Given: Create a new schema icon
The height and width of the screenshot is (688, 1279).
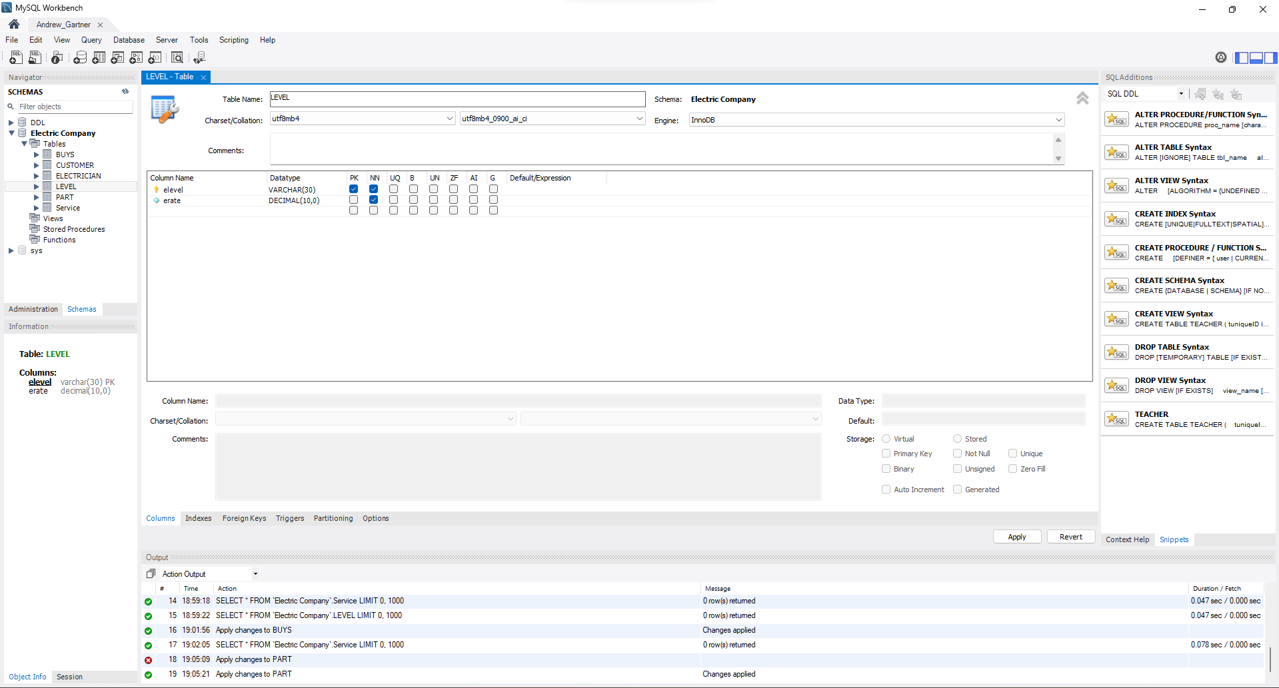Looking at the screenshot, I should click(80, 58).
